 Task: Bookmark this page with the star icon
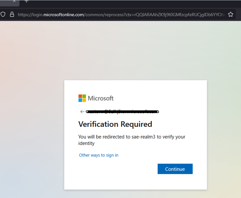230,14
